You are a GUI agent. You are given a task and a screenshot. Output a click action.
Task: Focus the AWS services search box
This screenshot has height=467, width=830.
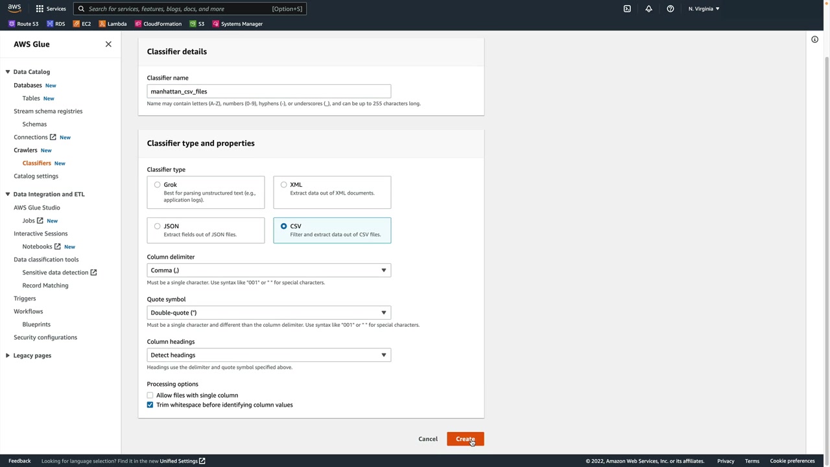point(189,9)
